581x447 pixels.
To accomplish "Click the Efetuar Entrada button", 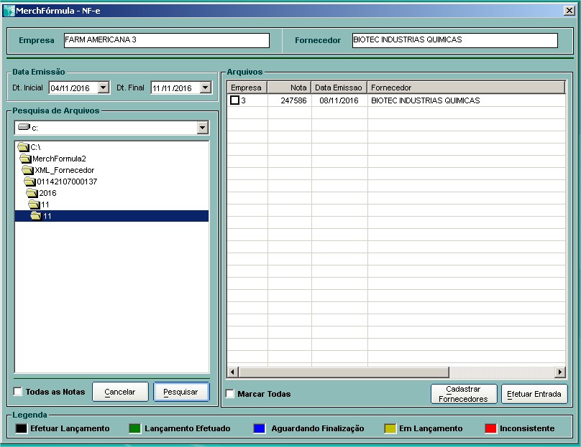I will point(534,394).
